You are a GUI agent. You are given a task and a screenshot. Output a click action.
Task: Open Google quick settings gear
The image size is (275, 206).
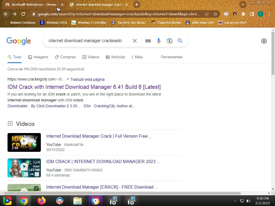tap(264, 41)
